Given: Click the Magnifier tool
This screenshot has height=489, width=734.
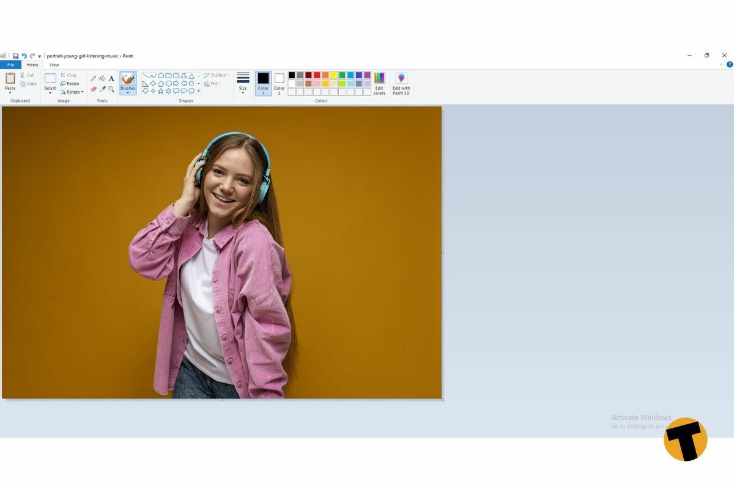Looking at the screenshot, I should pyautogui.click(x=111, y=89).
